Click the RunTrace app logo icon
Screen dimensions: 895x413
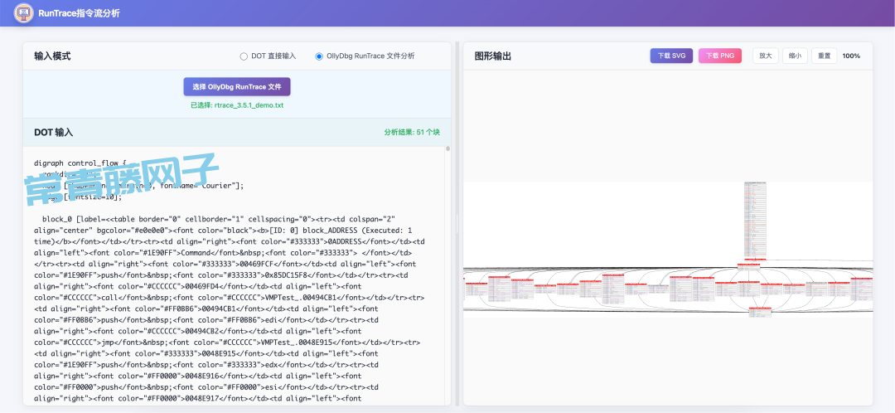pos(23,12)
